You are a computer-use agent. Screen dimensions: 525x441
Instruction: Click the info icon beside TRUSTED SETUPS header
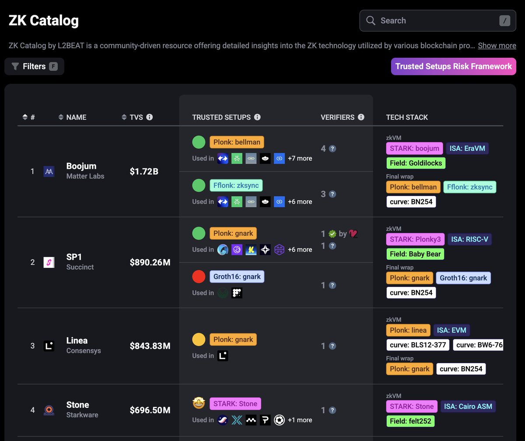[x=257, y=117]
